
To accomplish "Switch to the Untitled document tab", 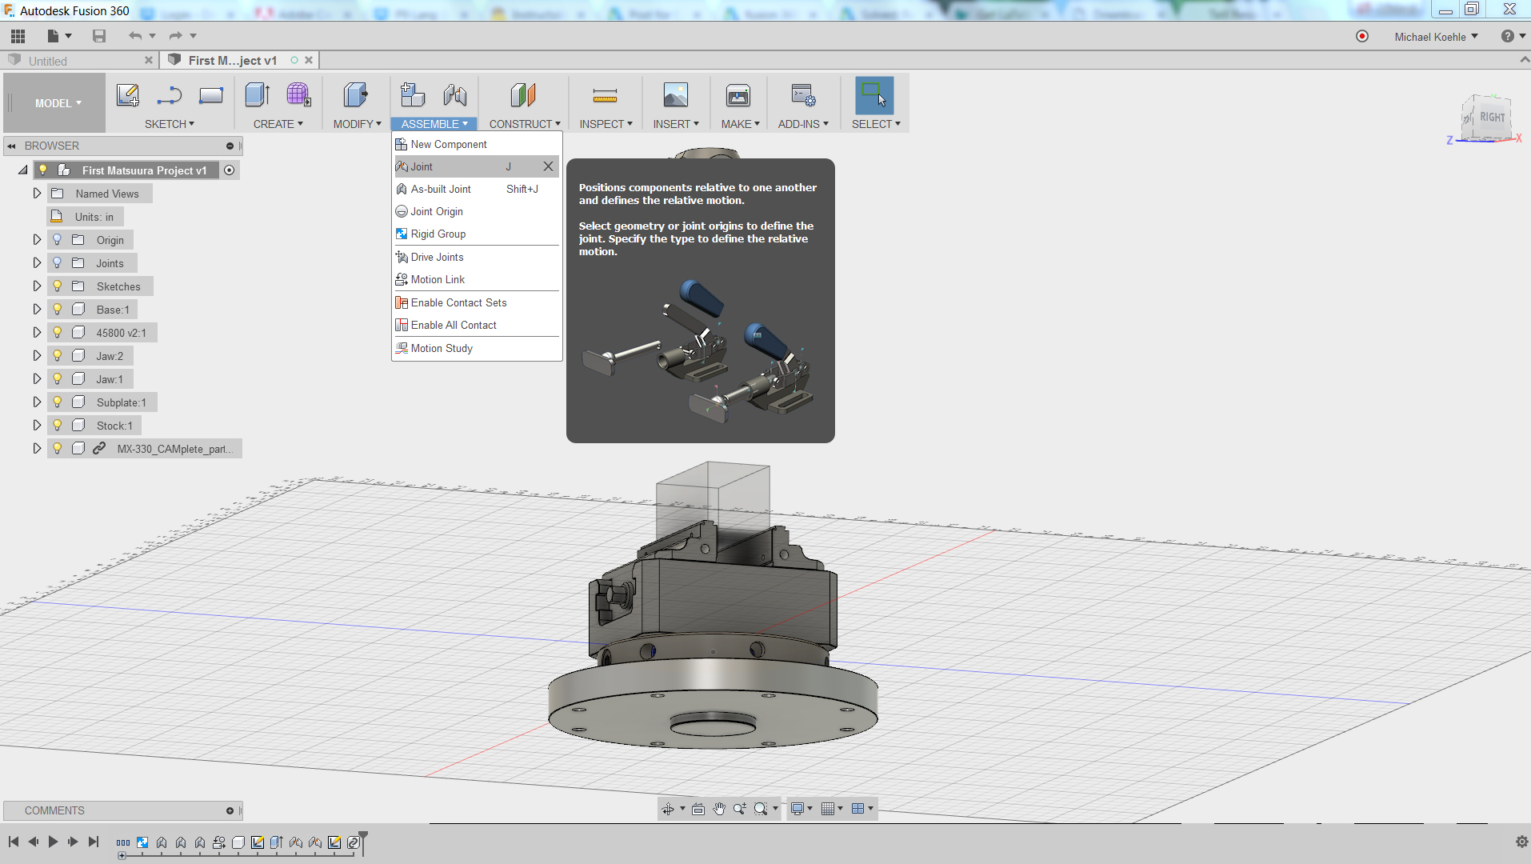I will pyautogui.click(x=48, y=61).
